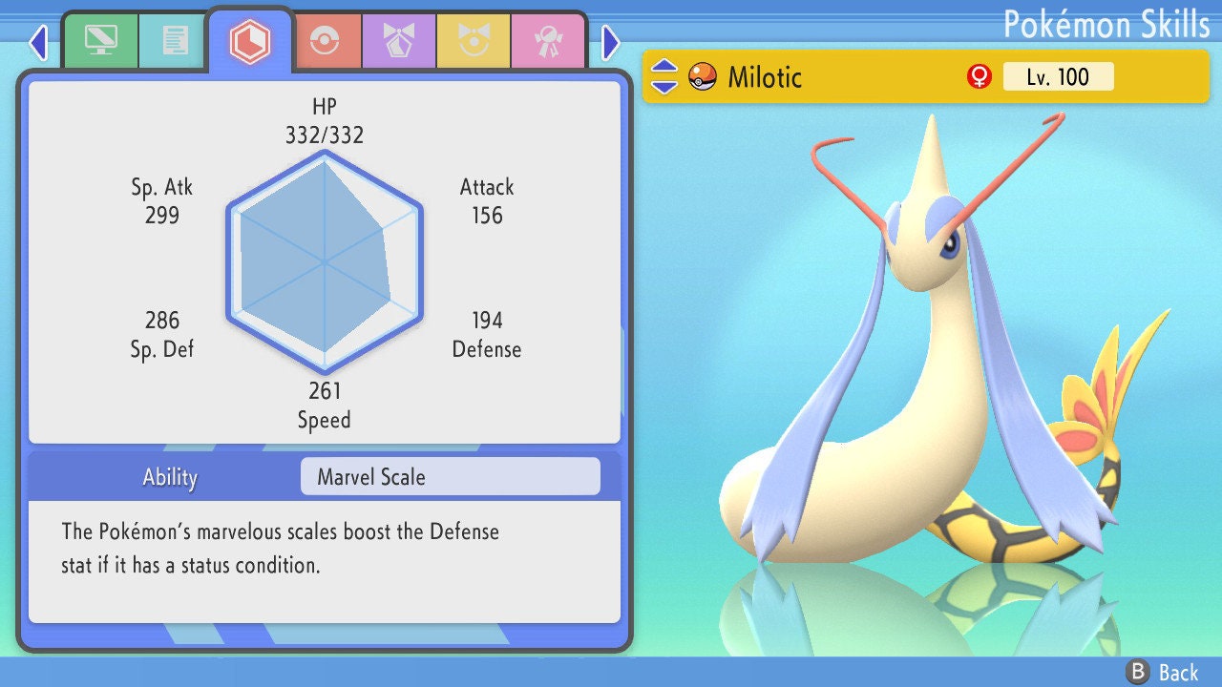Click the female gender symbol
Screen dimensions: 1222x687
click(979, 76)
